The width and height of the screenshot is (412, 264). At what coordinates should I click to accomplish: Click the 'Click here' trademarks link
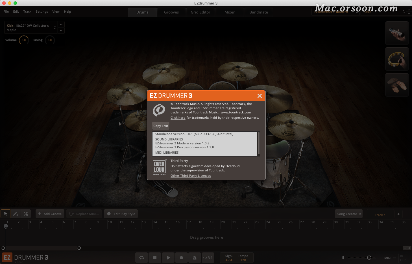coord(178,118)
